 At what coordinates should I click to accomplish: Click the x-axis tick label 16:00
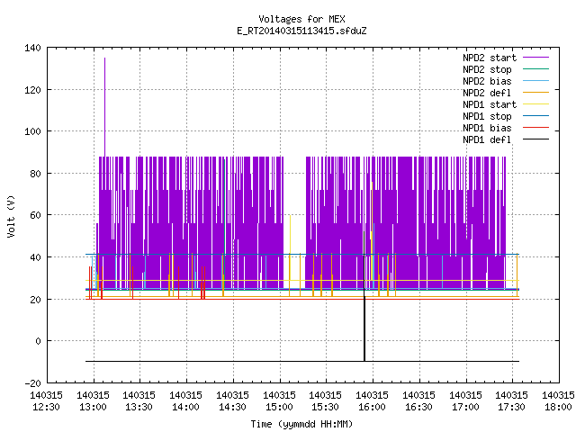click(x=372, y=408)
